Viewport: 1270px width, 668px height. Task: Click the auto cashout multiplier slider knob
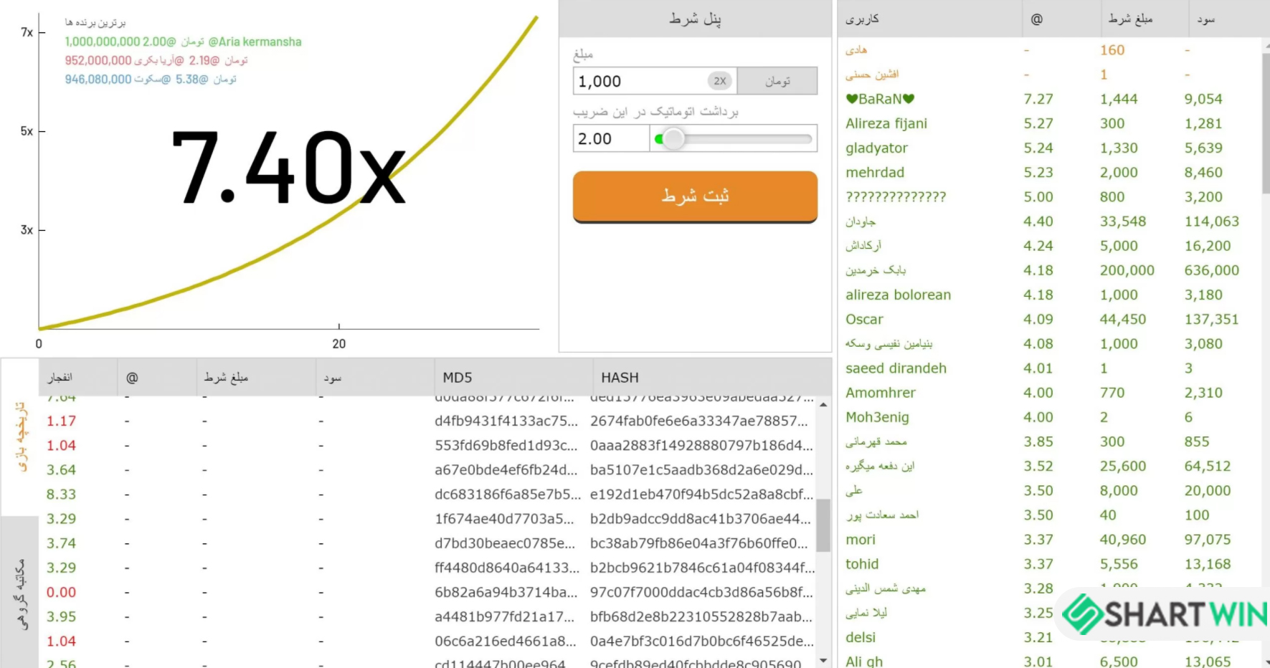pyautogui.click(x=673, y=138)
